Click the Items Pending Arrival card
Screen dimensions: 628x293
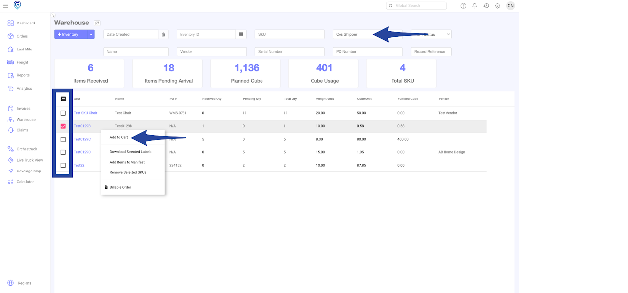point(167,73)
